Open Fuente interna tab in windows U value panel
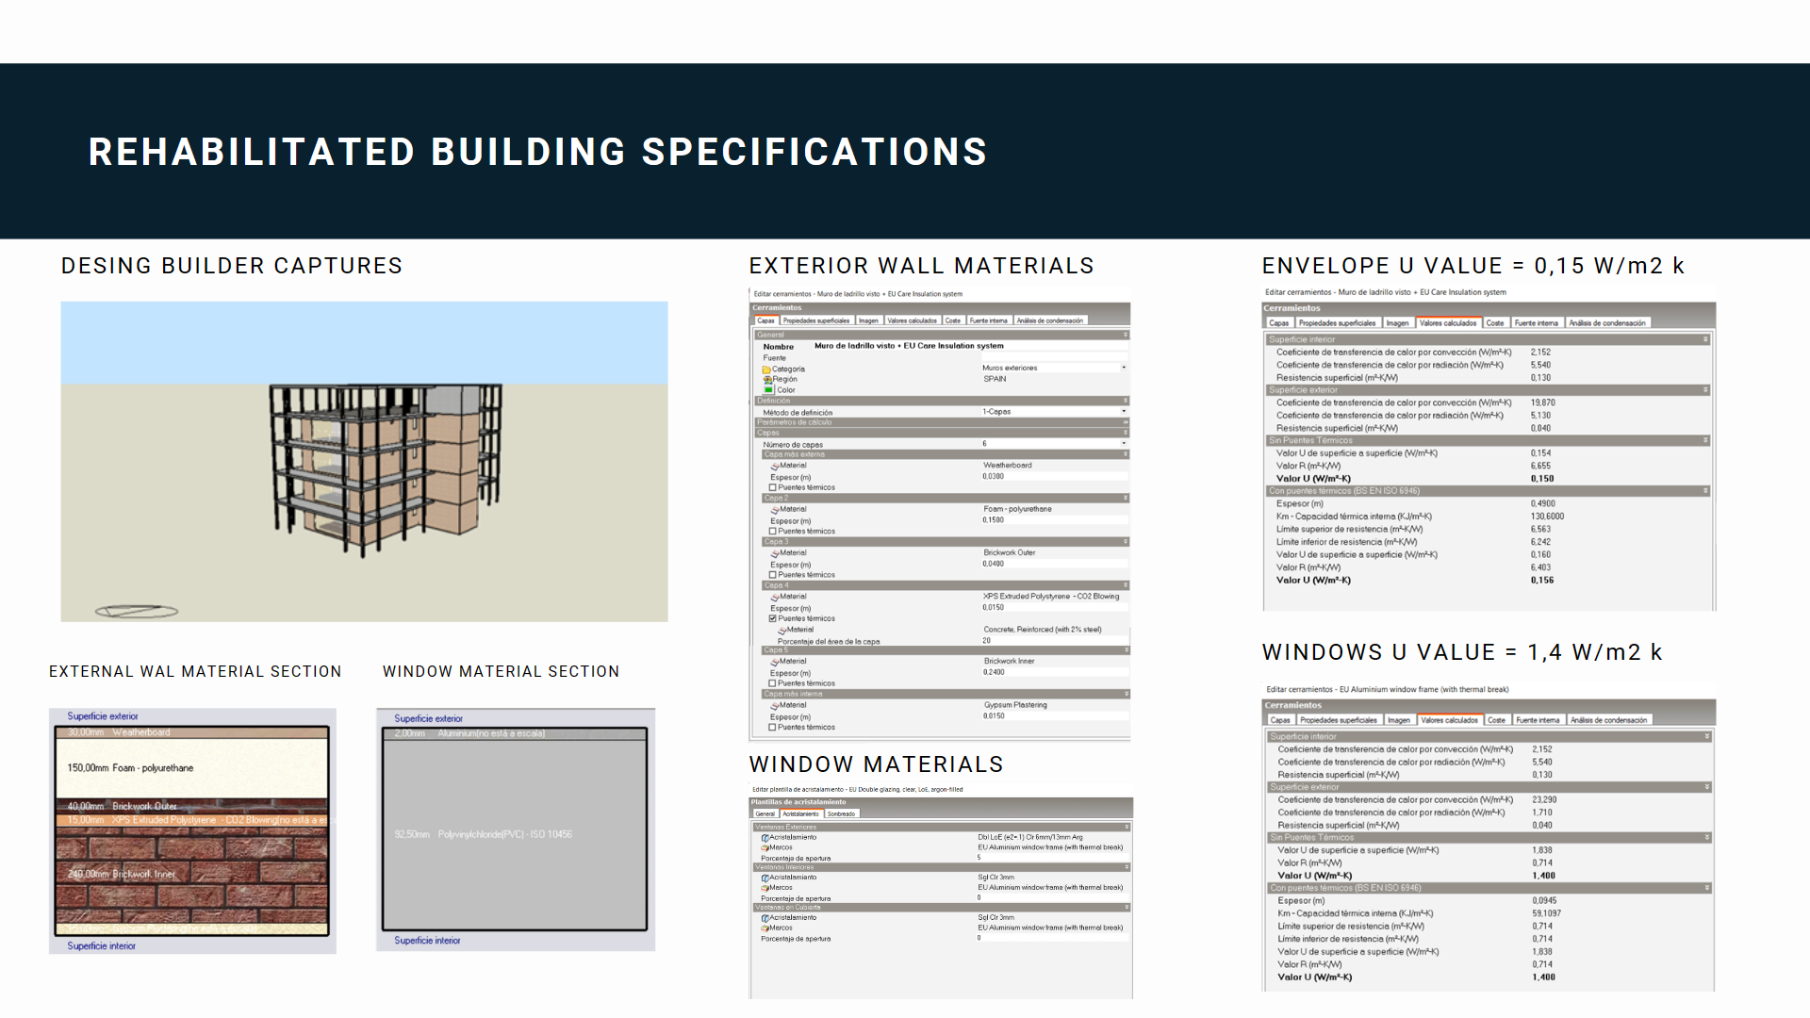This screenshot has width=1810, height=1018. (1538, 720)
